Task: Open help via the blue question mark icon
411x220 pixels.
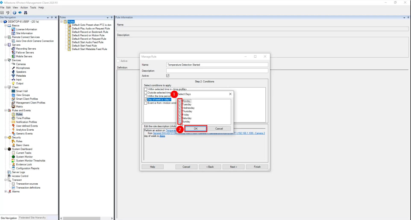Action: pos(15,13)
